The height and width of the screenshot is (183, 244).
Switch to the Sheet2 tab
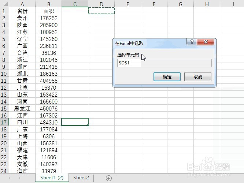[x=81, y=178]
